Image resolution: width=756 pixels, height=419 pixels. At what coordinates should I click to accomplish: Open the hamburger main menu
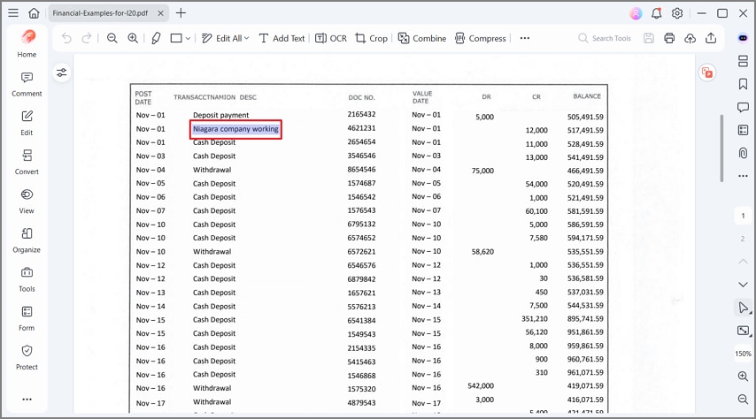(x=13, y=13)
